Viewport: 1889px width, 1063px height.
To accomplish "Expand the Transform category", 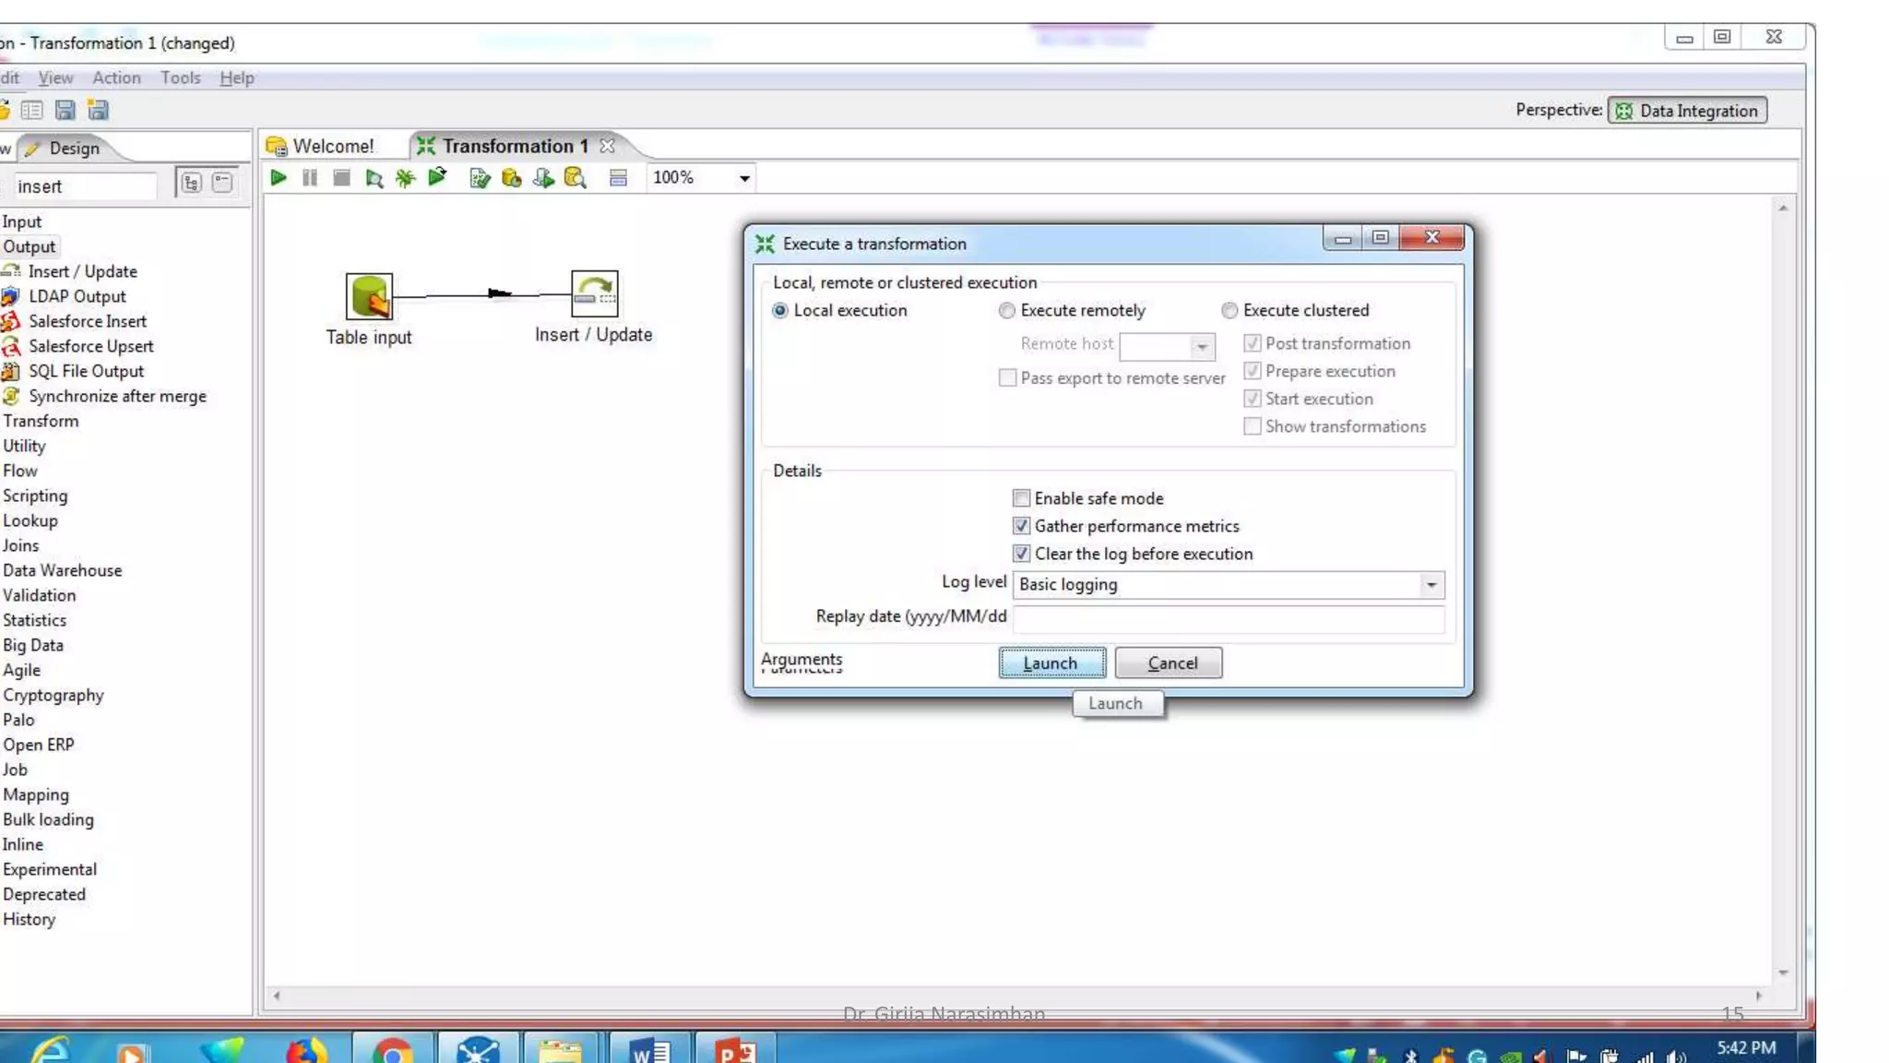I will point(41,421).
